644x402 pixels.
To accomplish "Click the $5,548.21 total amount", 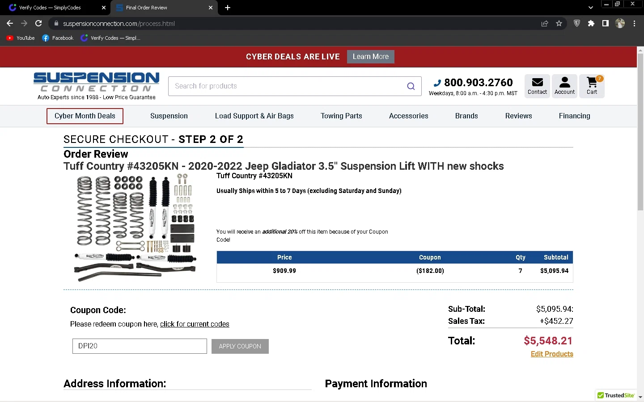I will pyautogui.click(x=548, y=341).
